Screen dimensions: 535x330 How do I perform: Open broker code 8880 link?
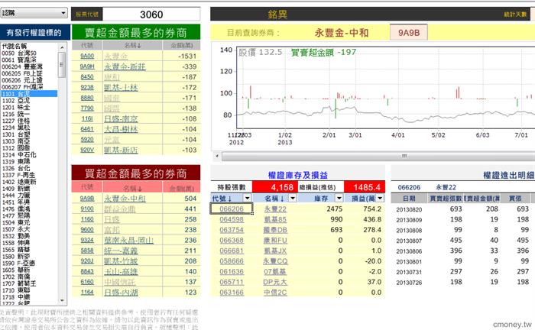point(87,98)
